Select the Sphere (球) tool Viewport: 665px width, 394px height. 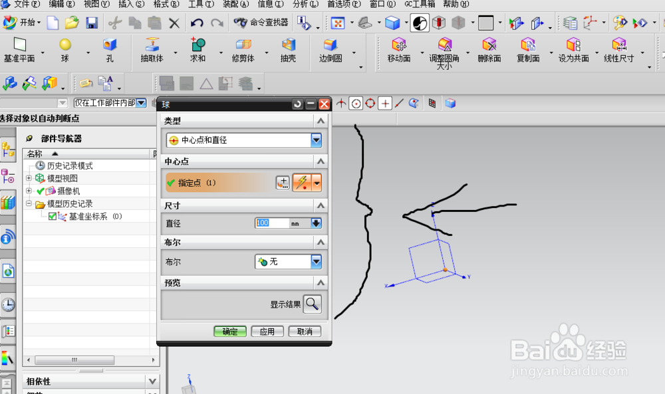click(x=65, y=50)
